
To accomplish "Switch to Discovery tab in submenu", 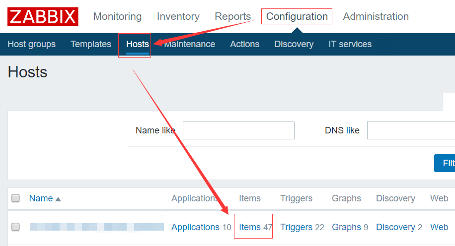I will [294, 44].
